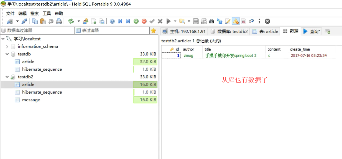Select hibernate_sequence under testdb
The width and height of the screenshot is (342, 159).
coord(42,69)
